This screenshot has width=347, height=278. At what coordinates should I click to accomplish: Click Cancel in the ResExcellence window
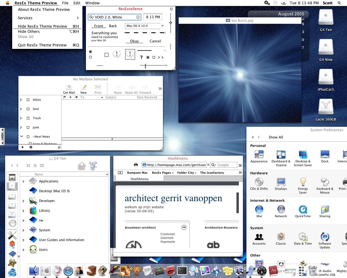pyautogui.click(x=155, y=41)
